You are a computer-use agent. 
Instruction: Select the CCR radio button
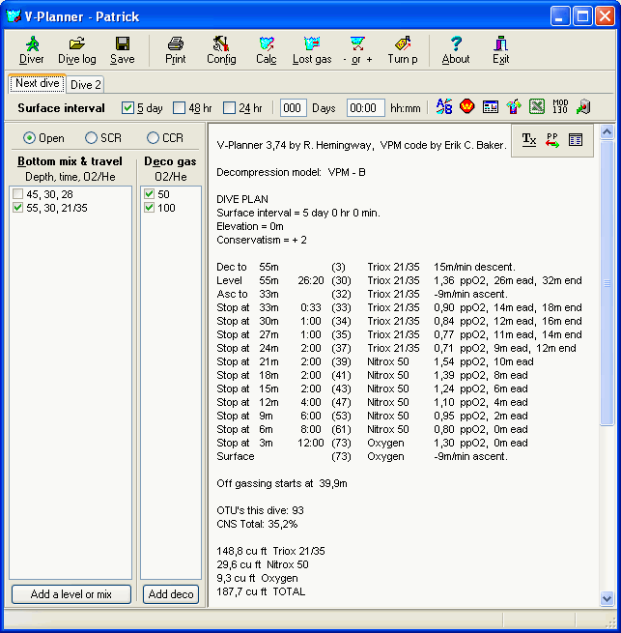(153, 138)
